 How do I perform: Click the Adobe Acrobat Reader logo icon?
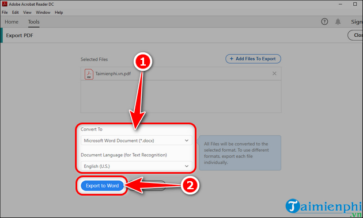[5, 4]
